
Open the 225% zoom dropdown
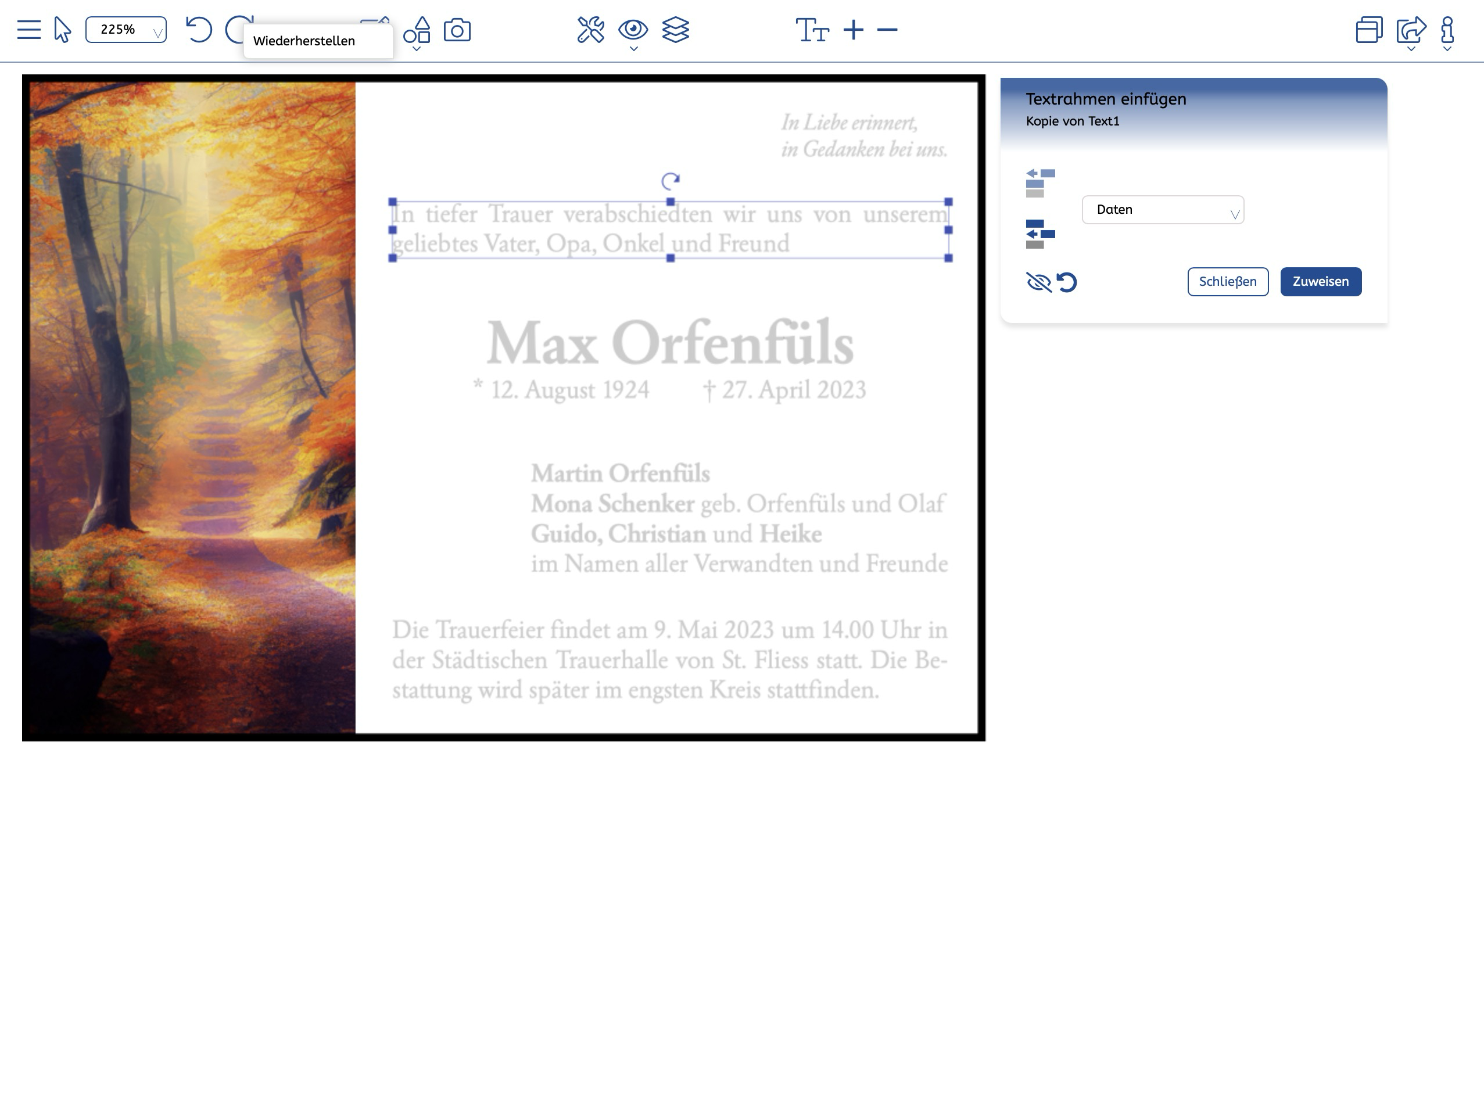[126, 30]
